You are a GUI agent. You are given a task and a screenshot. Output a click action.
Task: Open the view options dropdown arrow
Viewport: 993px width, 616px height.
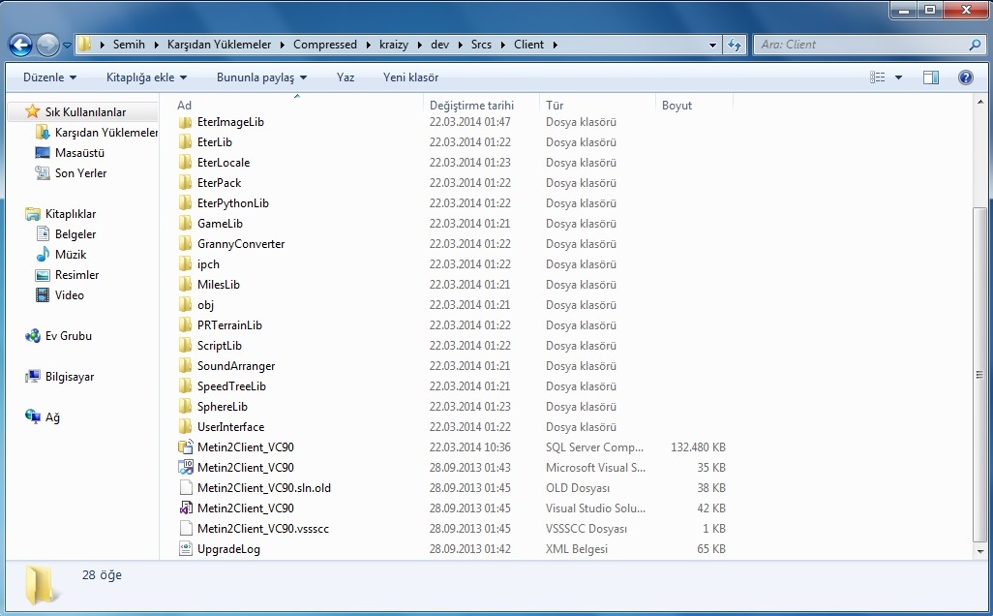click(x=898, y=77)
